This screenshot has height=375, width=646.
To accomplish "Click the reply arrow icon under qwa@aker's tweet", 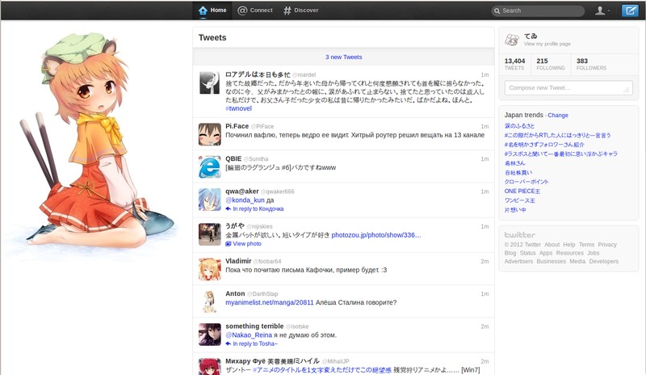I will pos(229,209).
